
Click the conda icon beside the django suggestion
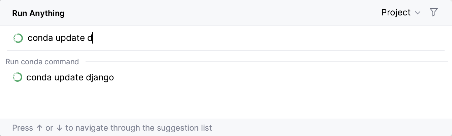coord(17,77)
